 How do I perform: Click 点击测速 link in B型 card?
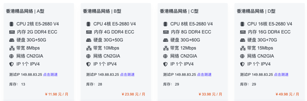(127, 75)
